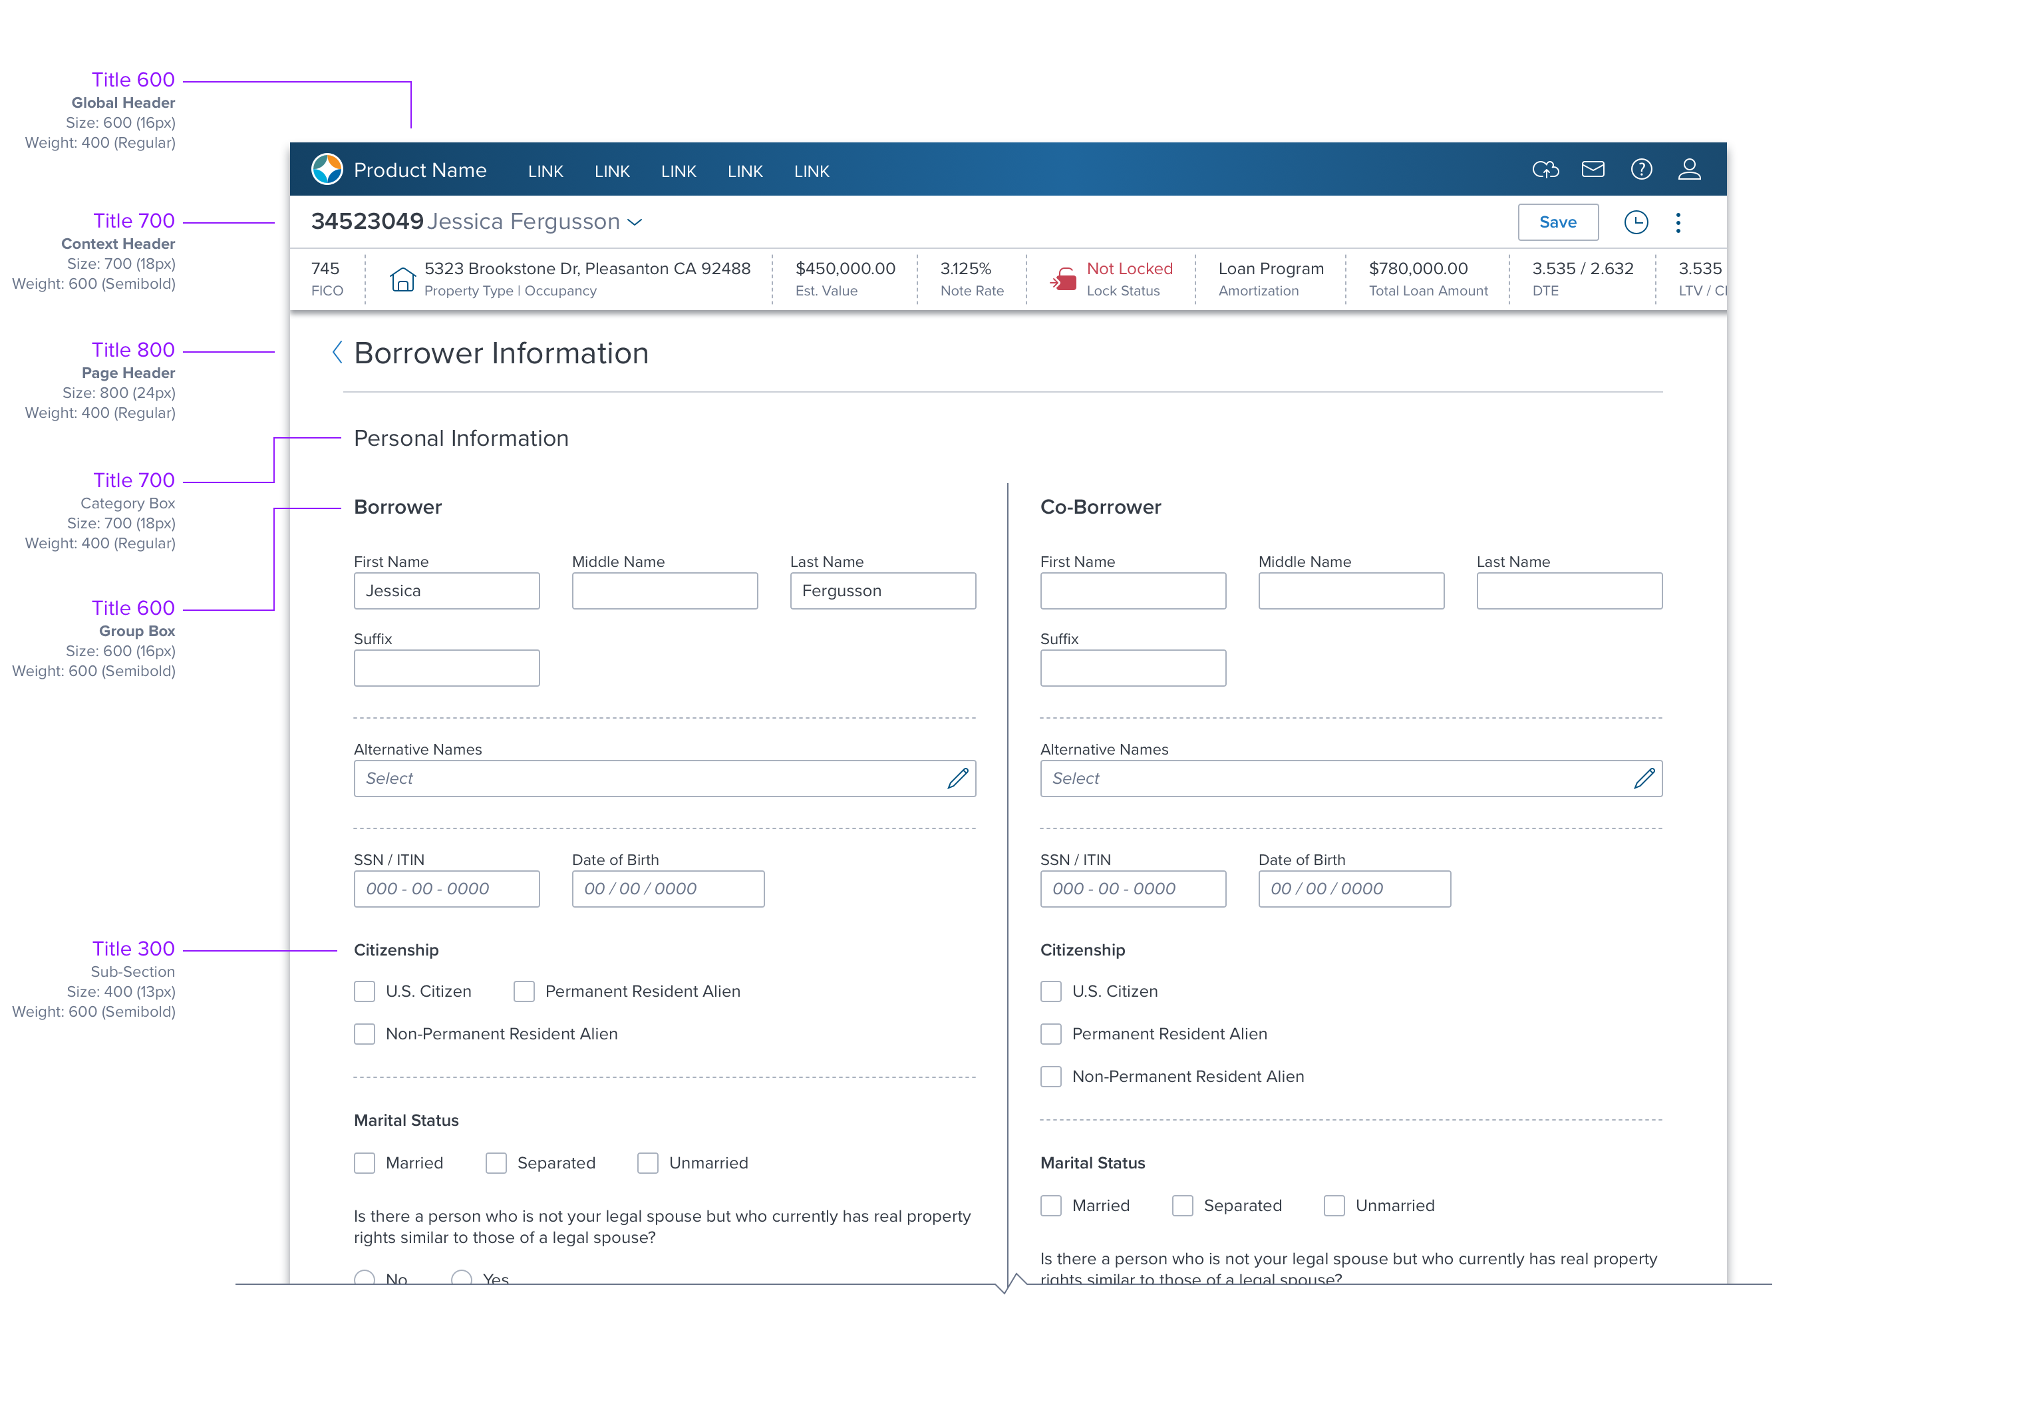Image resolution: width=2017 pixels, height=1412 pixels.
Task: Click Borrower Suffix field
Action: (446, 668)
